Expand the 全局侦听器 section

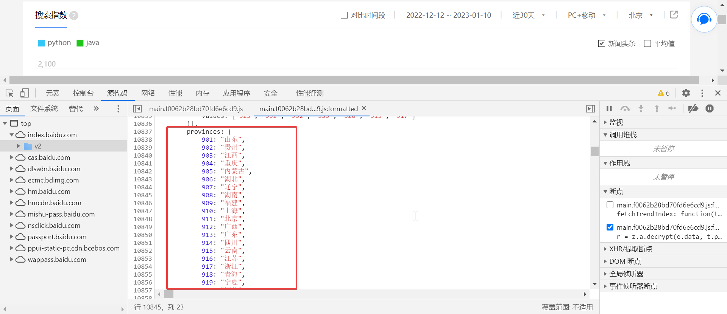click(x=605, y=274)
